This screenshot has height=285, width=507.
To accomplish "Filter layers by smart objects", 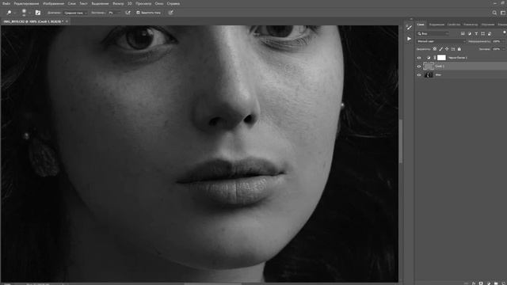I will 490,33.
